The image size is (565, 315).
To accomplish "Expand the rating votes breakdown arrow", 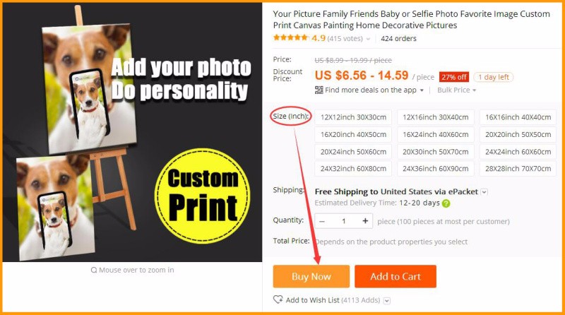I will (x=368, y=39).
